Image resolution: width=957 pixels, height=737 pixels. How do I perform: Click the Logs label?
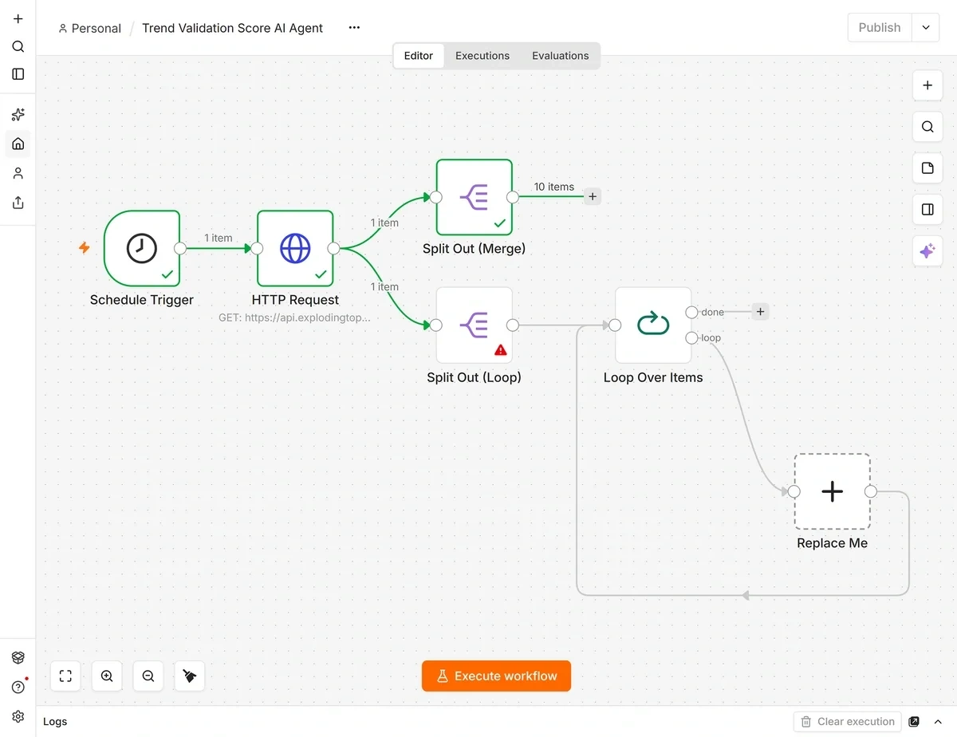[55, 721]
